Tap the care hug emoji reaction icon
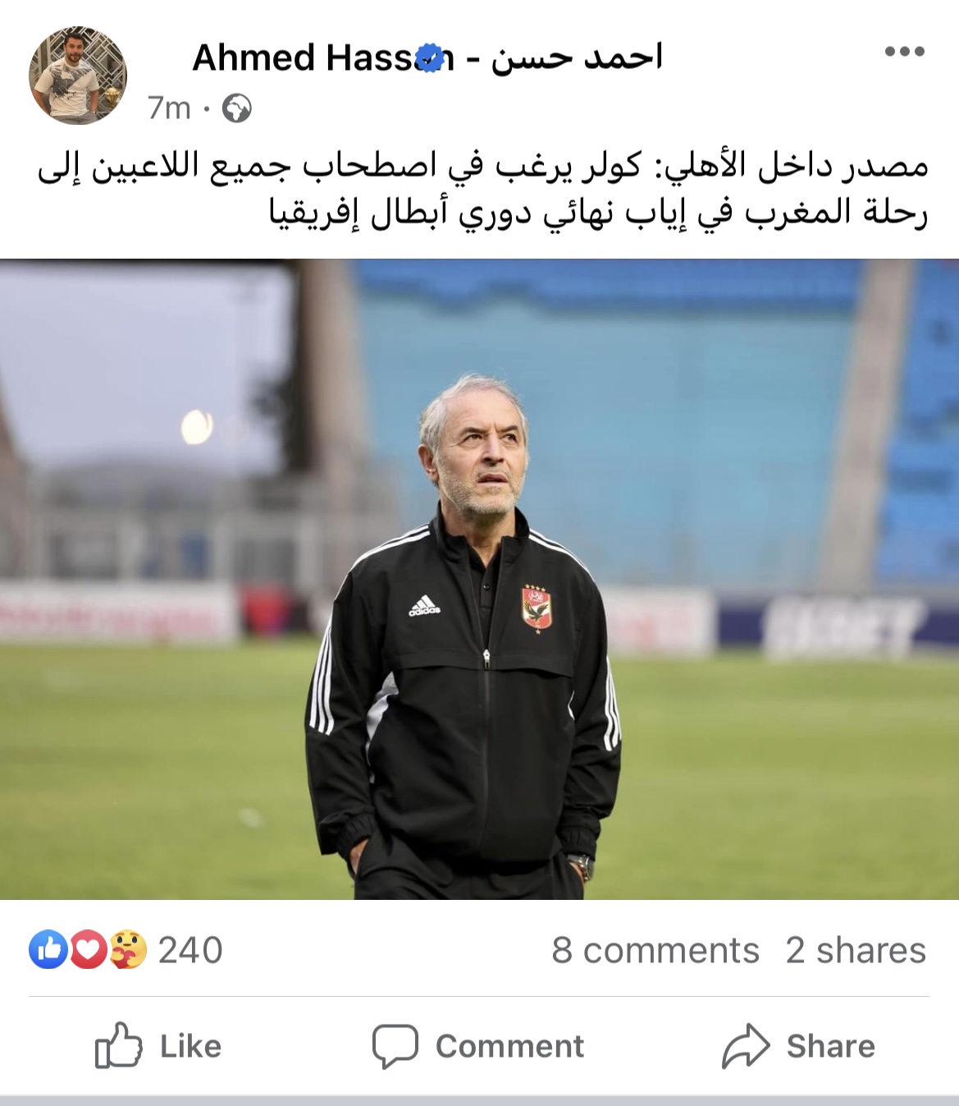Screen dimensions: 959x1106 click(129, 949)
